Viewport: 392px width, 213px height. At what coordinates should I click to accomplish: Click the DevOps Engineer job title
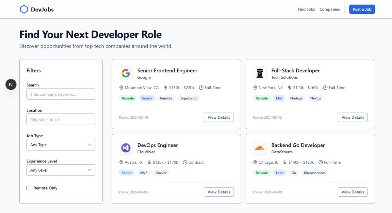[157, 145]
